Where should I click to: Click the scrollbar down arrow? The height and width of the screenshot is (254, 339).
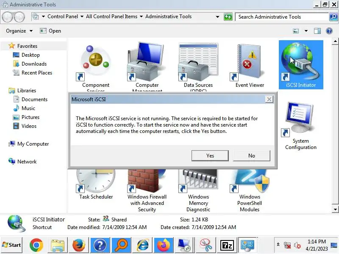[335, 209]
